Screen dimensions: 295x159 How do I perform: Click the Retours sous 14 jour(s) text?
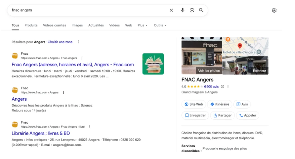tap(28, 111)
